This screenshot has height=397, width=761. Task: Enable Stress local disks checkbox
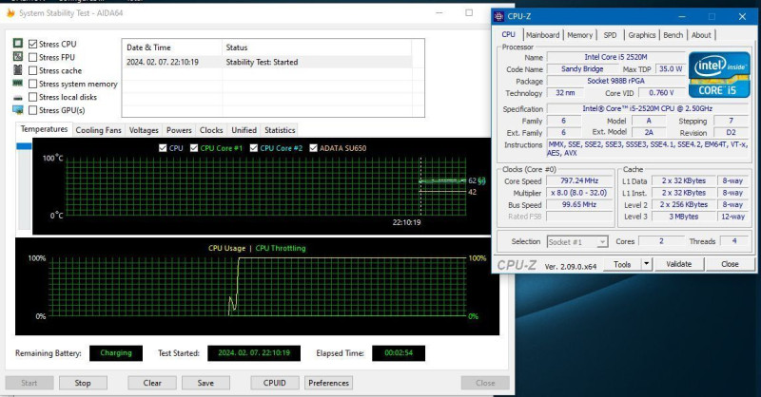point(33,97)
